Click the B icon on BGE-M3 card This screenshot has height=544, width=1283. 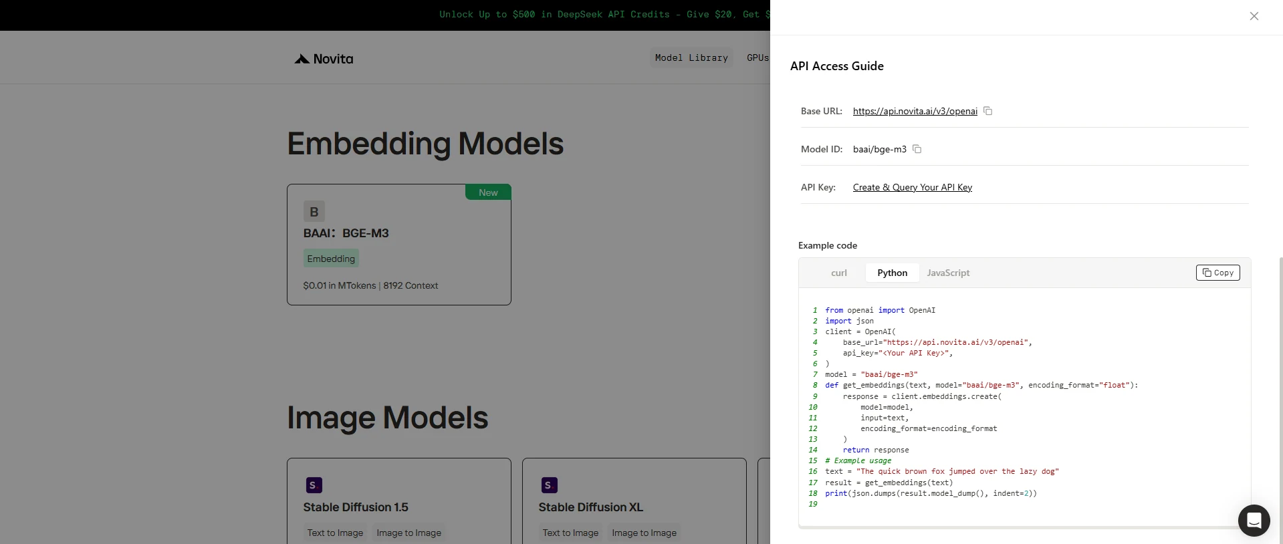314,212
